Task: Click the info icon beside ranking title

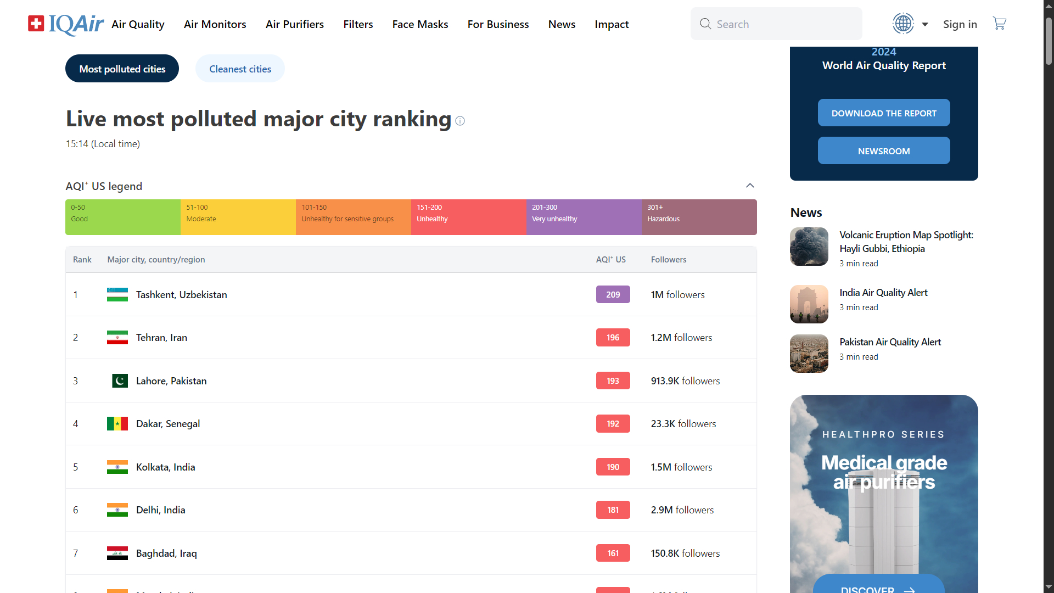Action: point(460,121)
